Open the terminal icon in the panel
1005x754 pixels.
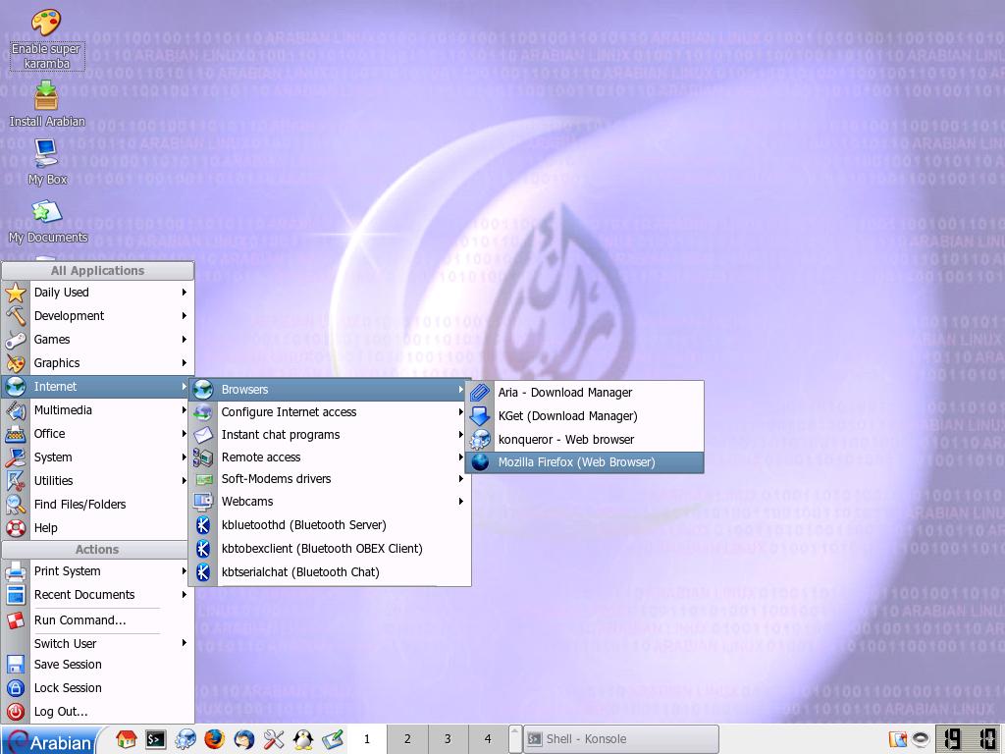coord(155,740)
